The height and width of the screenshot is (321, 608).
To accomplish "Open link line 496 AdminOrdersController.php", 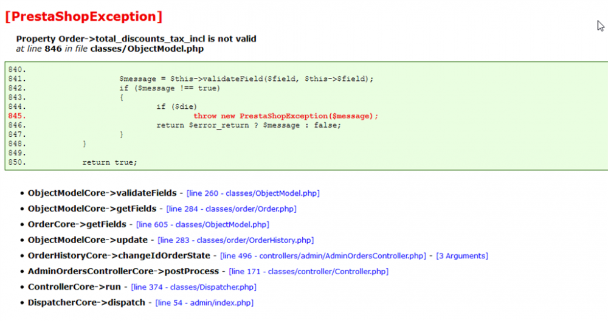I will (x=323, y=256).
